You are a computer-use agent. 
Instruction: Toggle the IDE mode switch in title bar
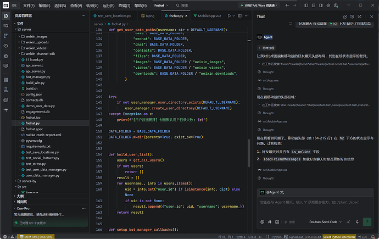[x=10, y=5]
